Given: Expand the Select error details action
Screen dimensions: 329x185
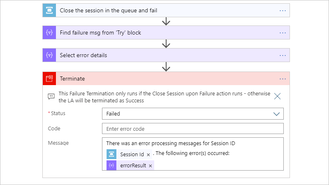Looking at the screenshot, I should [164, 55].
